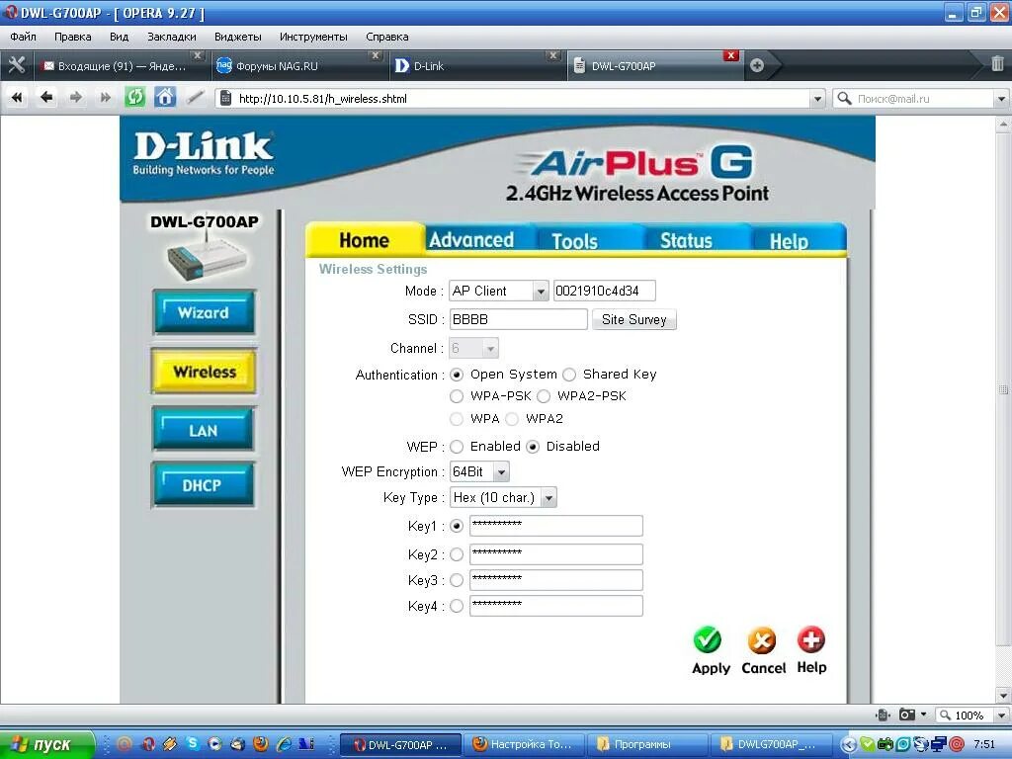
Task: Click Skype icon in quick launch
Action: [192, 744]
